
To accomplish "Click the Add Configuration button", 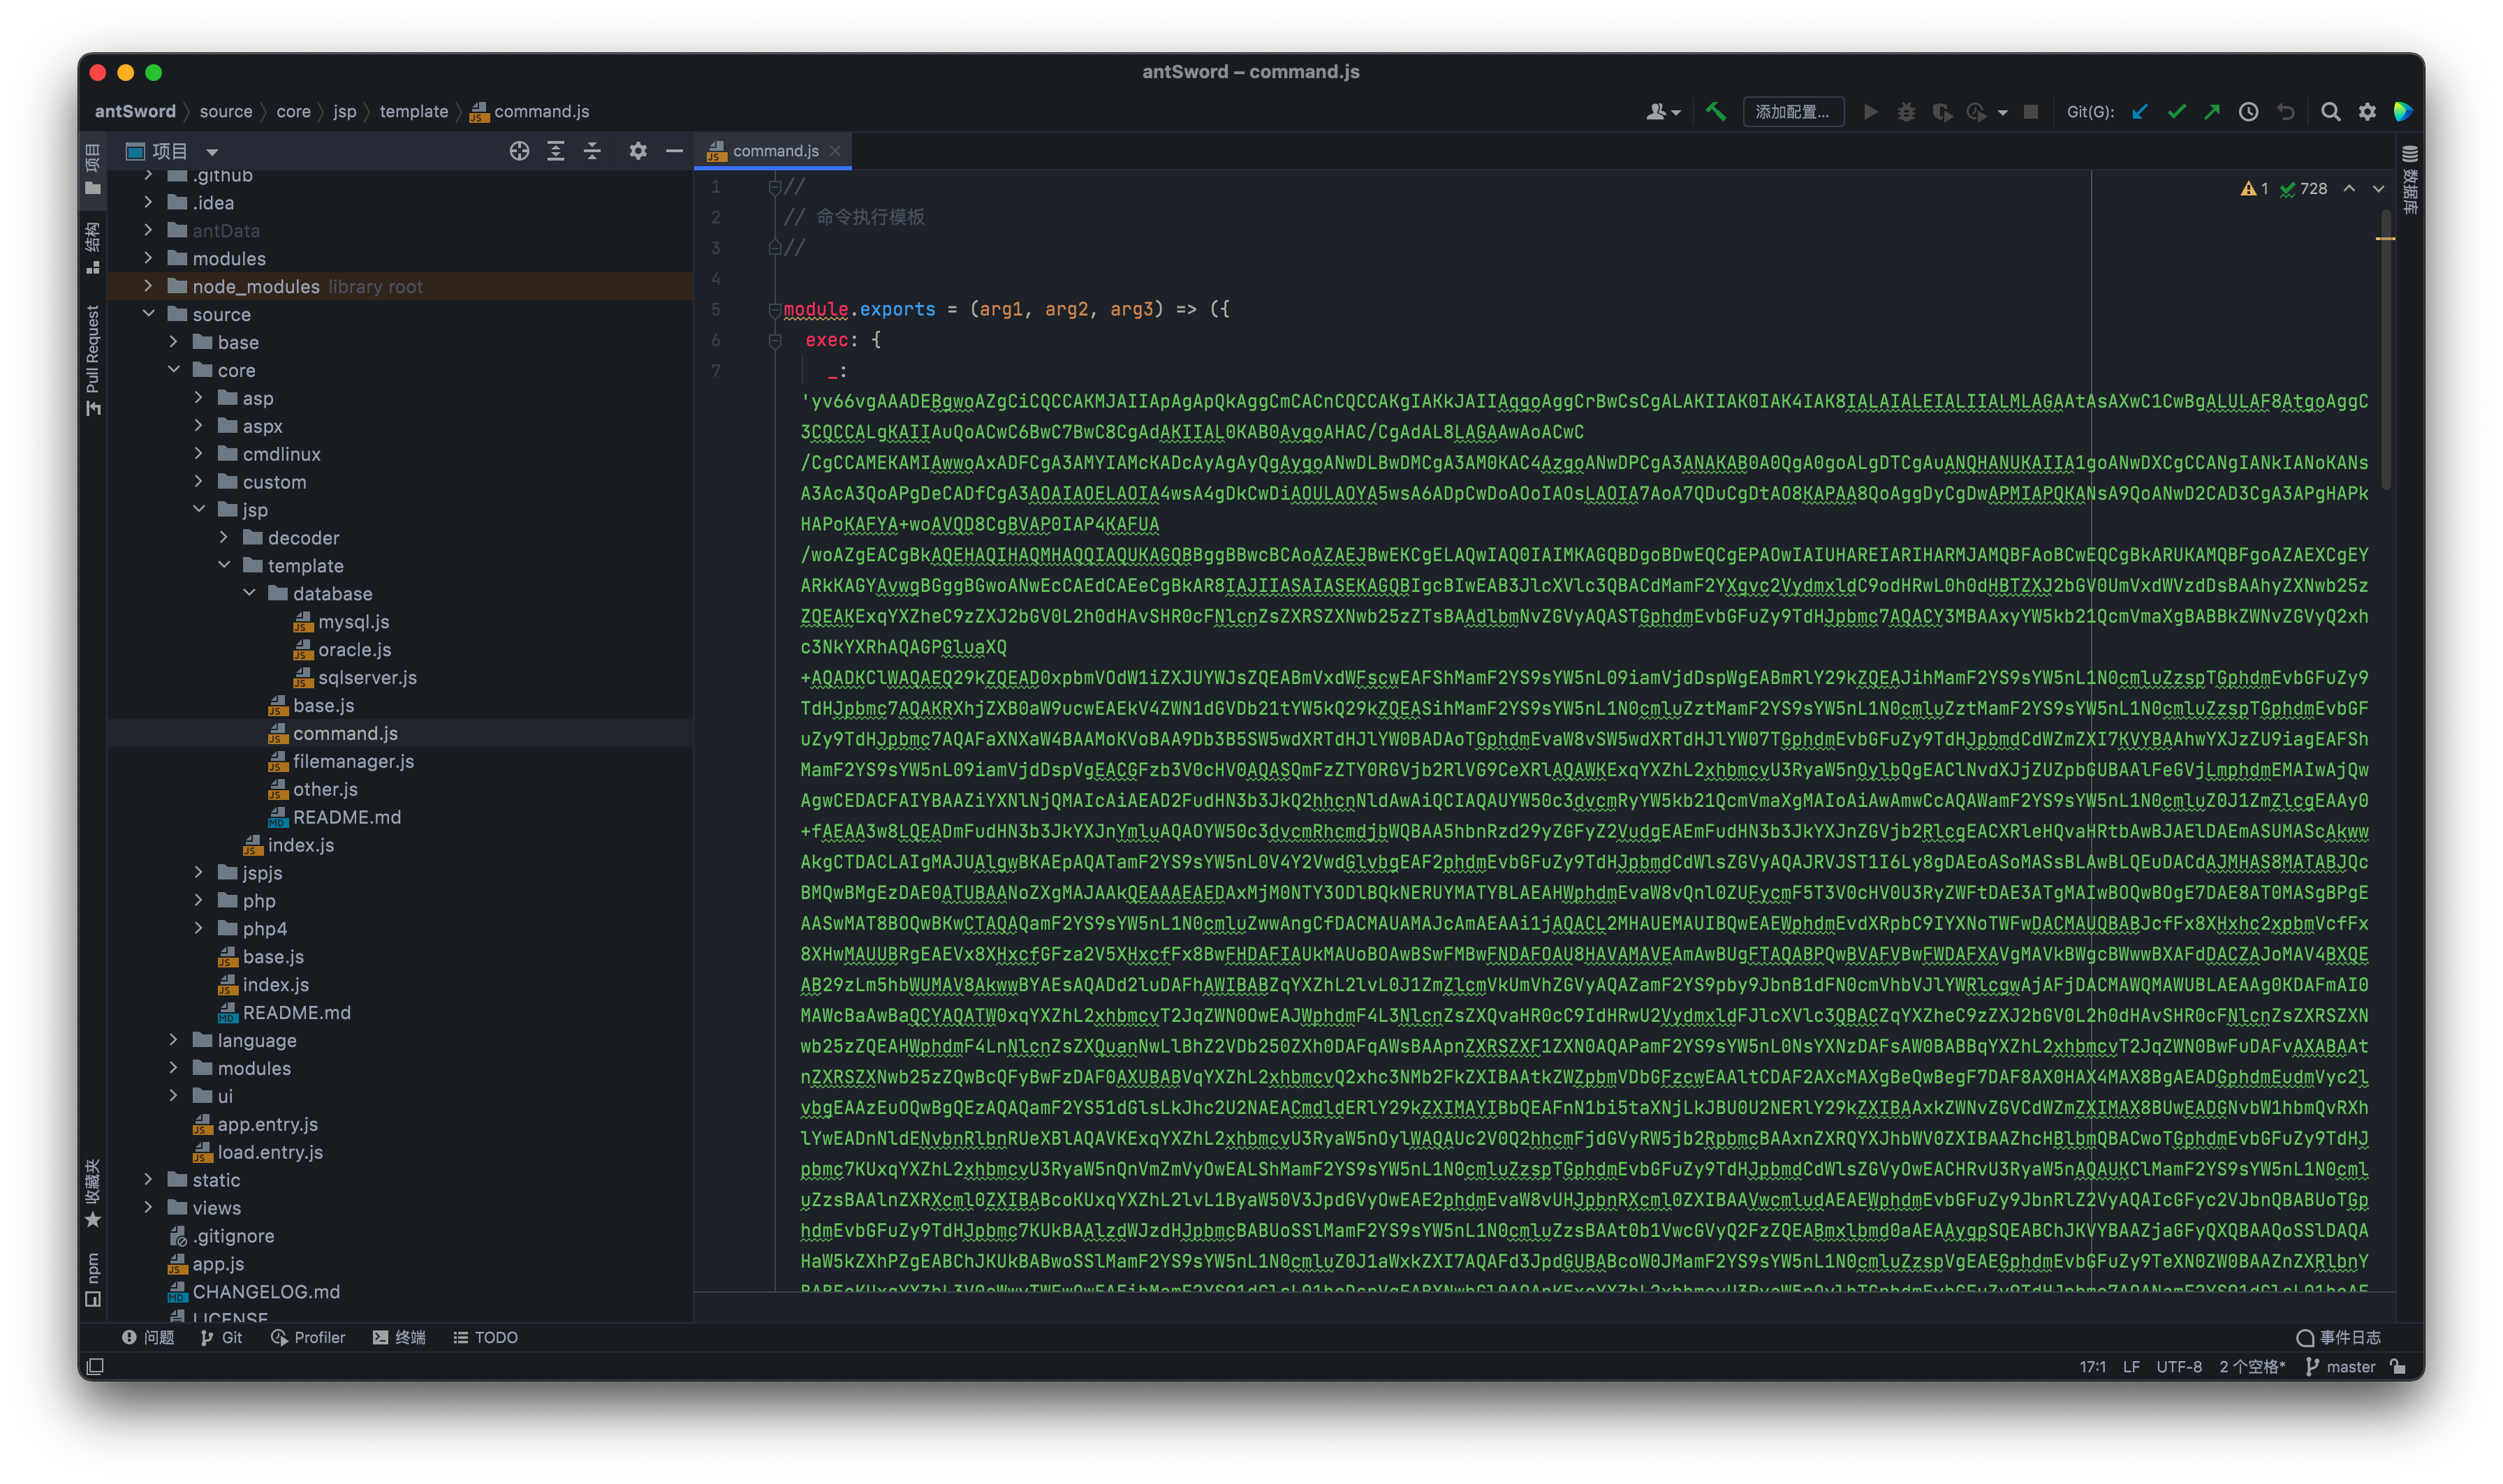I will click(1793, 111).
